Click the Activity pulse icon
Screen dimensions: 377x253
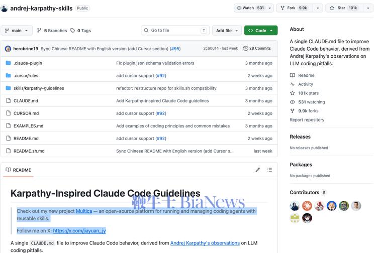click(x=293, y=84)
